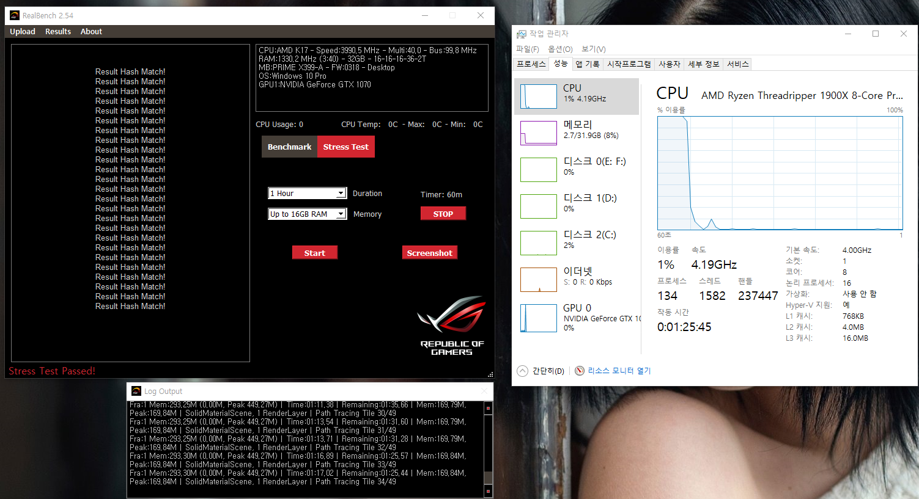Click the 'AMD Ryzen Threadripper 1900X' CPU name

click(802, 95)
